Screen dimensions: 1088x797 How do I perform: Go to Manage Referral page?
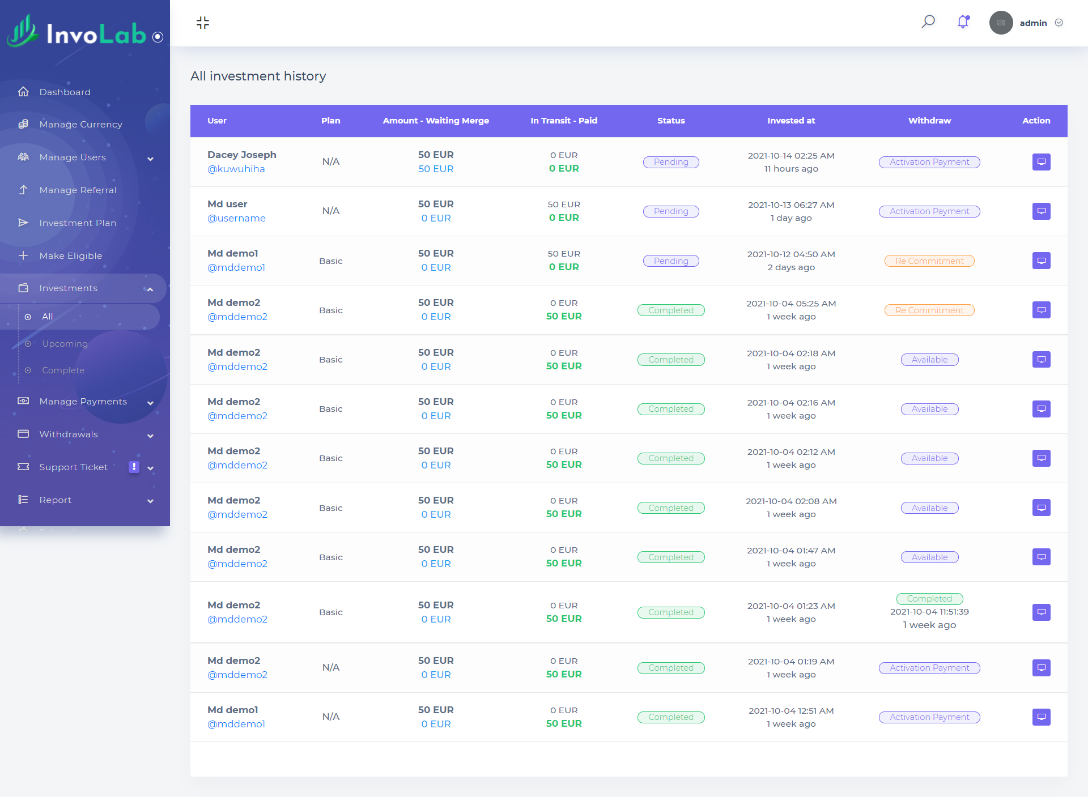pyautogui.click(x=78, y=190)
